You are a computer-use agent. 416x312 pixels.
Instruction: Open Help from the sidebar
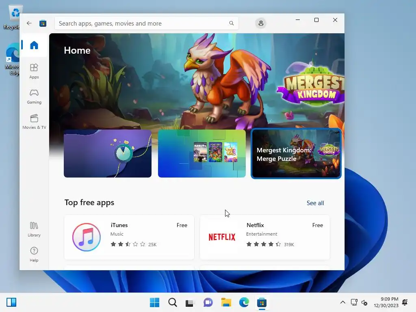[34, 254]
